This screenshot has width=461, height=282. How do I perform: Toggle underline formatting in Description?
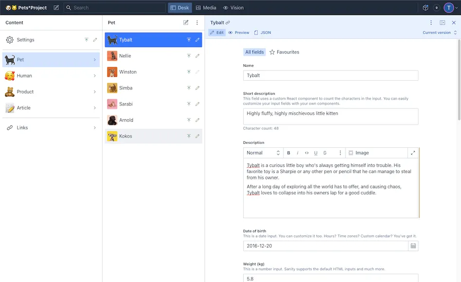click(316, 153)
